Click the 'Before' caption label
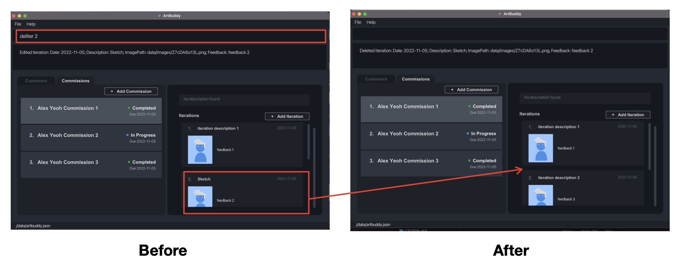 click(x=163, y=250)
